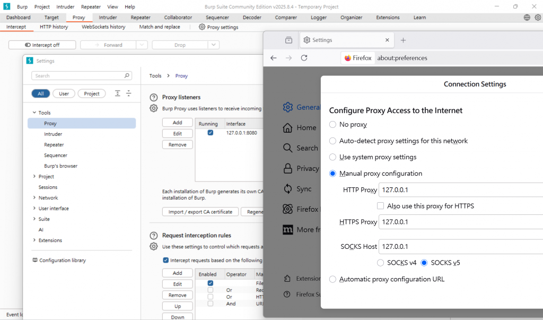This screenshot has height=320, width=543.
Task: Open the Forward button dropdown arrow
Action: pyautogui.click(x=142, y=45)
